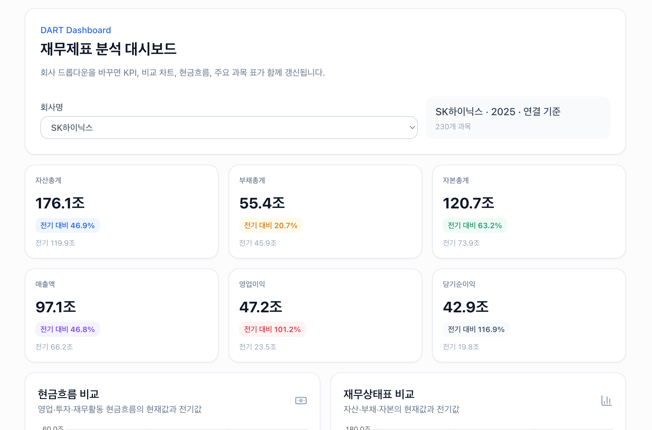The image size is (652, 430).
Task: Click the 영업이익 47.2조 card
Action: tap(325, 315)
